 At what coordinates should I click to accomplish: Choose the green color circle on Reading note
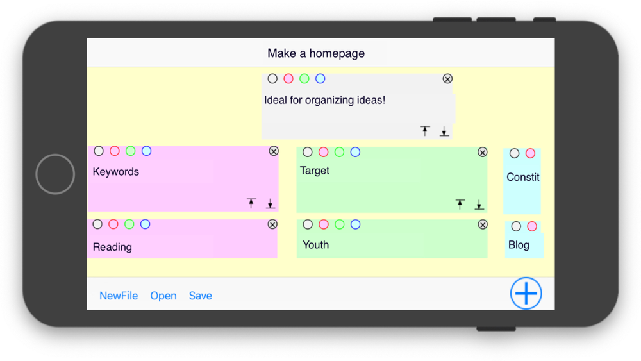pyautogui.click(x=129, y=224)
